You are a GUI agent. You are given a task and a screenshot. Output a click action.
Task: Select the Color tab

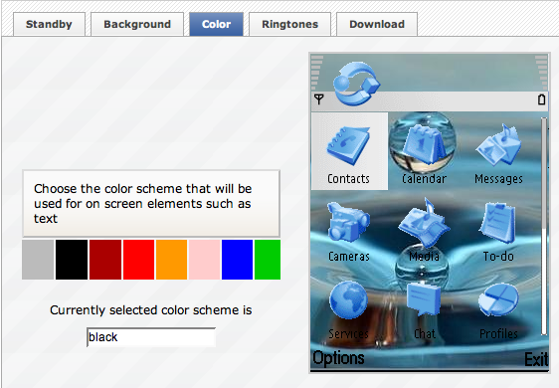pyautogui.click(x=217, y=24)
